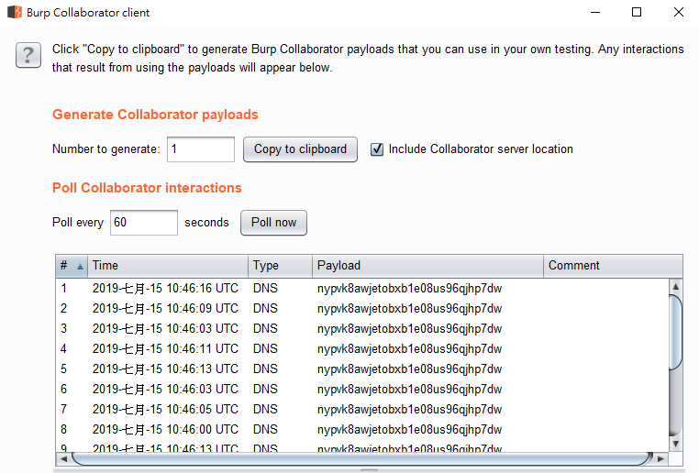Close the Burp Collaborator client window
This screenshot has height=473, width=699.
(679, 13)
